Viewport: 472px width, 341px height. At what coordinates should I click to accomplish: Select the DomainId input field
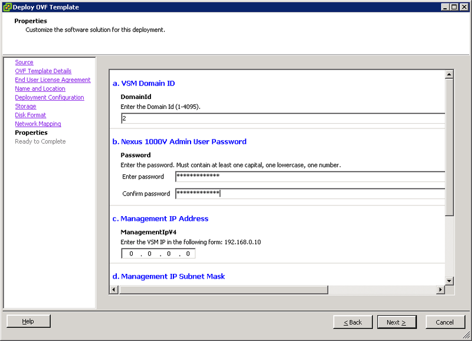[x=236, y=118]
